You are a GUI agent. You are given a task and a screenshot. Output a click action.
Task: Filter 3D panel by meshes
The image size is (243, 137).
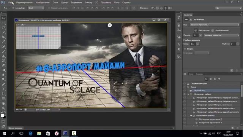pyautogui.click(x=211, y=79)
